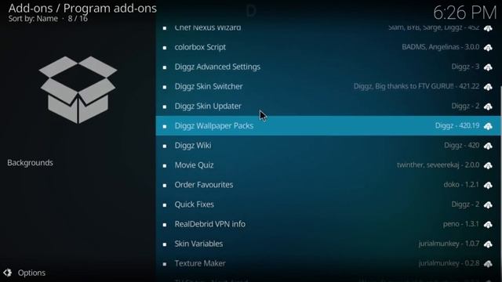Screen dimensions: 502x282
Task: Click version text 'Diggz - 420.19'
Action: (457, 125)
